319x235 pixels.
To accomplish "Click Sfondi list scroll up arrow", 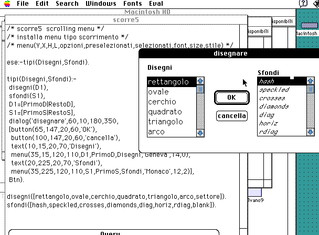I will [x=311, y=81].
